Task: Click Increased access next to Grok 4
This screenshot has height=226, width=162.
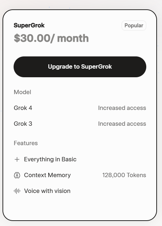Action: pyautogui.click(x=122, y=108)
